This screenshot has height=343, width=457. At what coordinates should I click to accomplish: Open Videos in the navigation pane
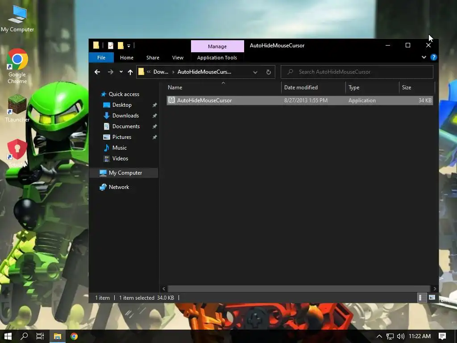pyautogui.click(x=120, y=159)
